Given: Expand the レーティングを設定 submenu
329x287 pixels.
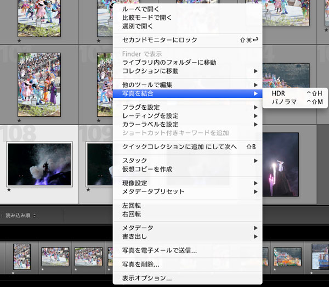Looking at the screenshot, I should pos(188,116).
